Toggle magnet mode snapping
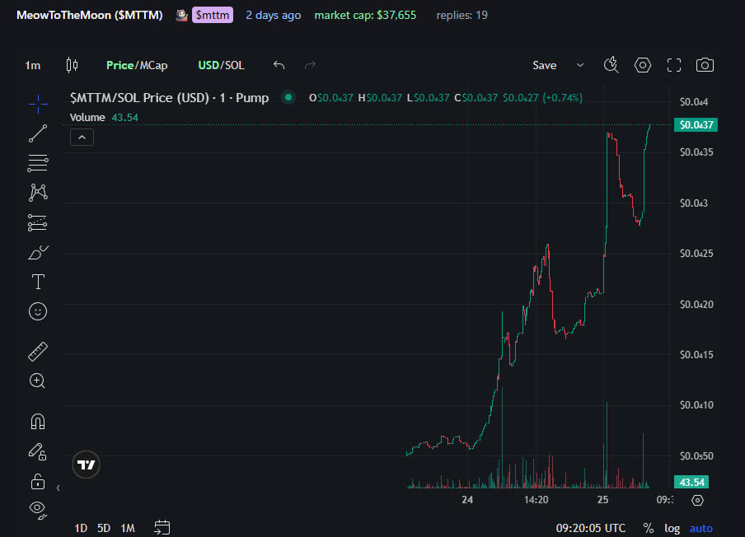This screenshot has width=745, height=537. (38, 422)
